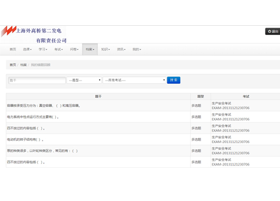Open the 题型 select dropdown

[x=84, y=80]
